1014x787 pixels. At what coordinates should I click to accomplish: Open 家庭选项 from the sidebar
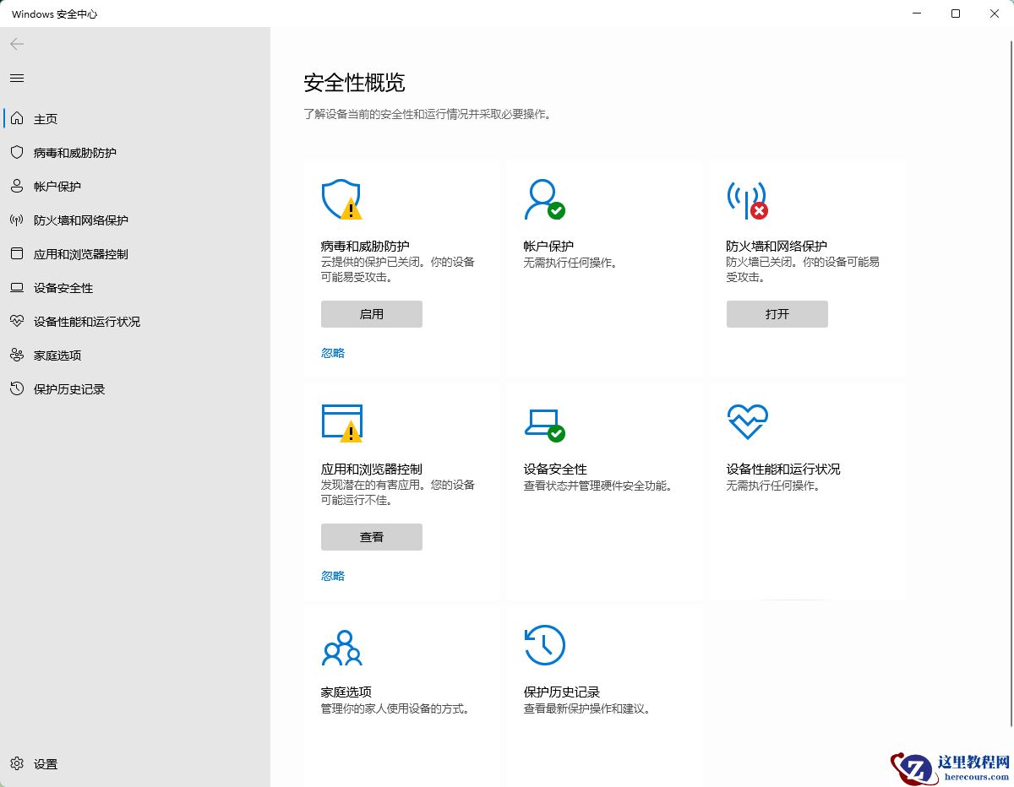pos(57,355)
